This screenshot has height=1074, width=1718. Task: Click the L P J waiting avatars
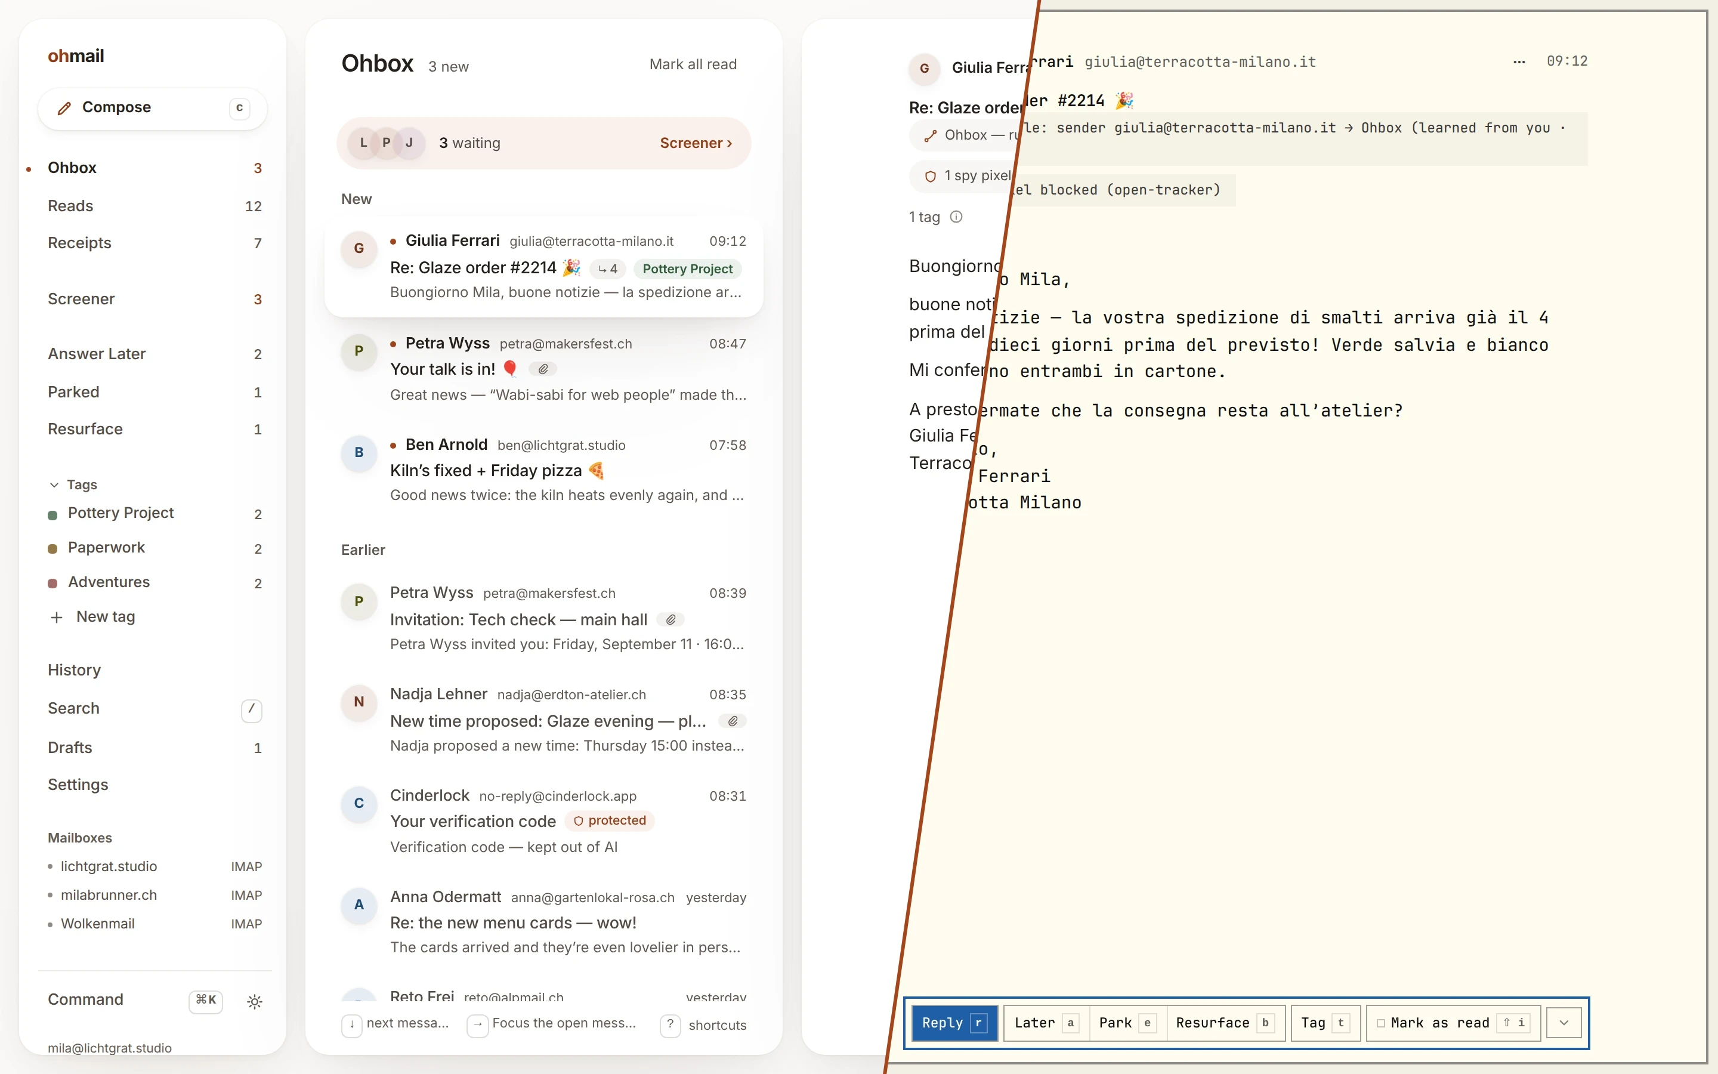tap(386, 143)
